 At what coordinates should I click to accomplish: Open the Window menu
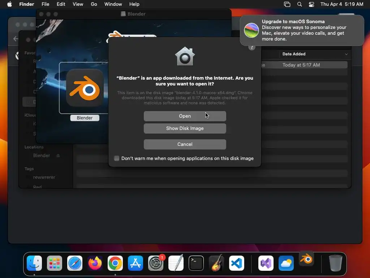[x=113, y=4]
